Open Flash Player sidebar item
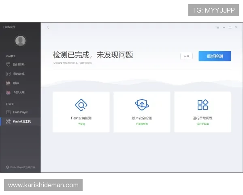 20,112
